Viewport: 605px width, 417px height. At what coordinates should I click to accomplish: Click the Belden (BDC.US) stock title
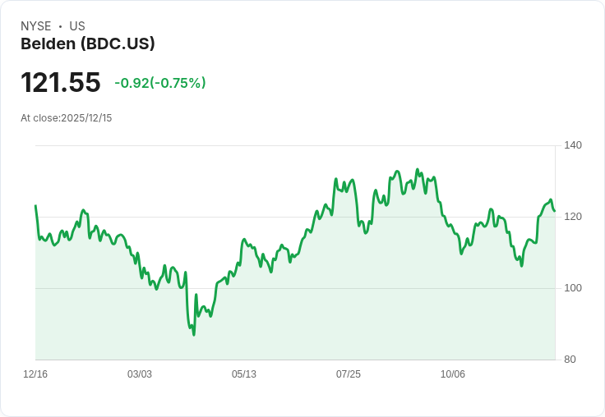pyautogui.click(x=88, y=44)
